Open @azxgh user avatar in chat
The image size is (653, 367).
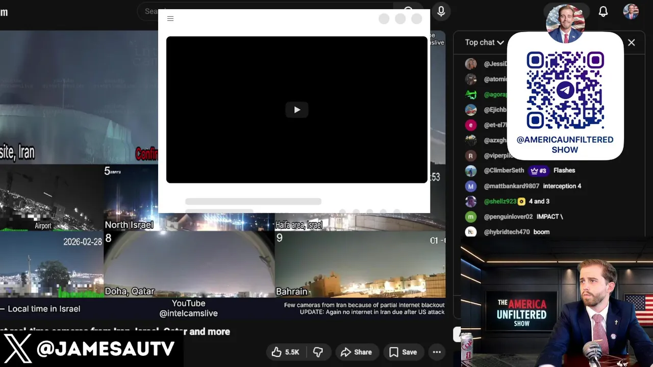[x=471, y=140]
